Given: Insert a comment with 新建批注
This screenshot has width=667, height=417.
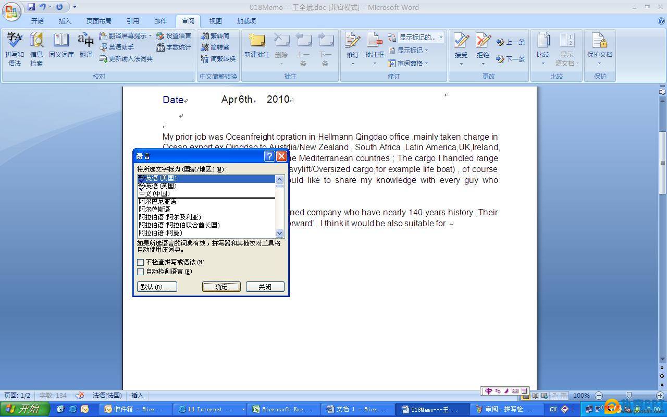Looking at the screenshot, I should click(257, 46).
